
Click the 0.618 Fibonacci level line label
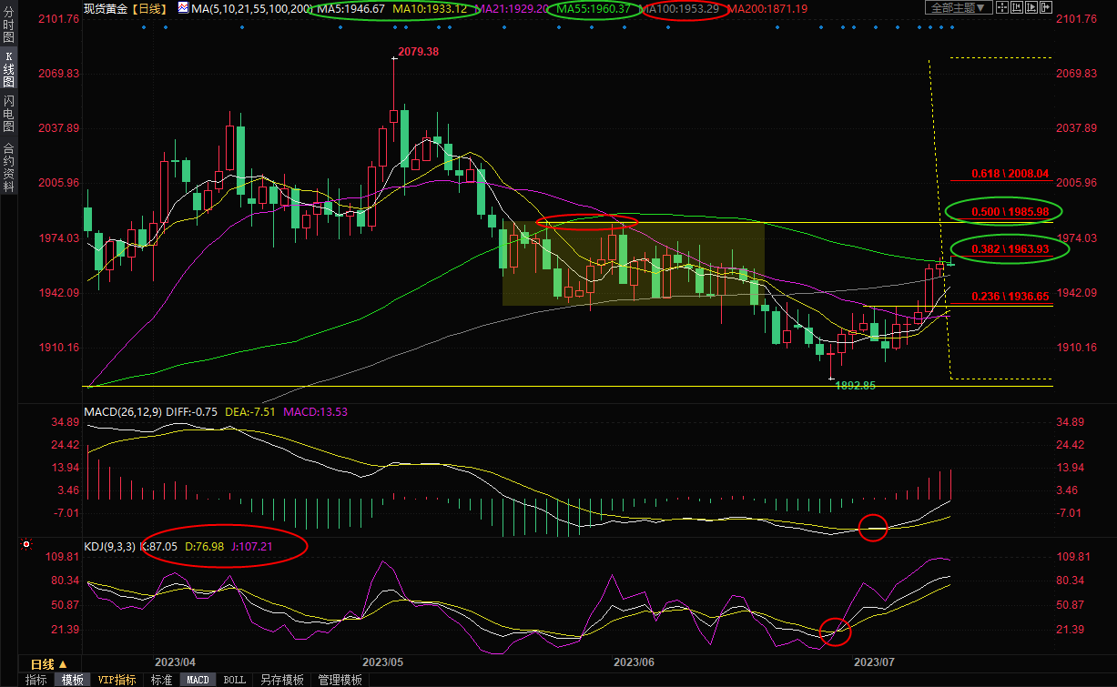[1010, 173]
